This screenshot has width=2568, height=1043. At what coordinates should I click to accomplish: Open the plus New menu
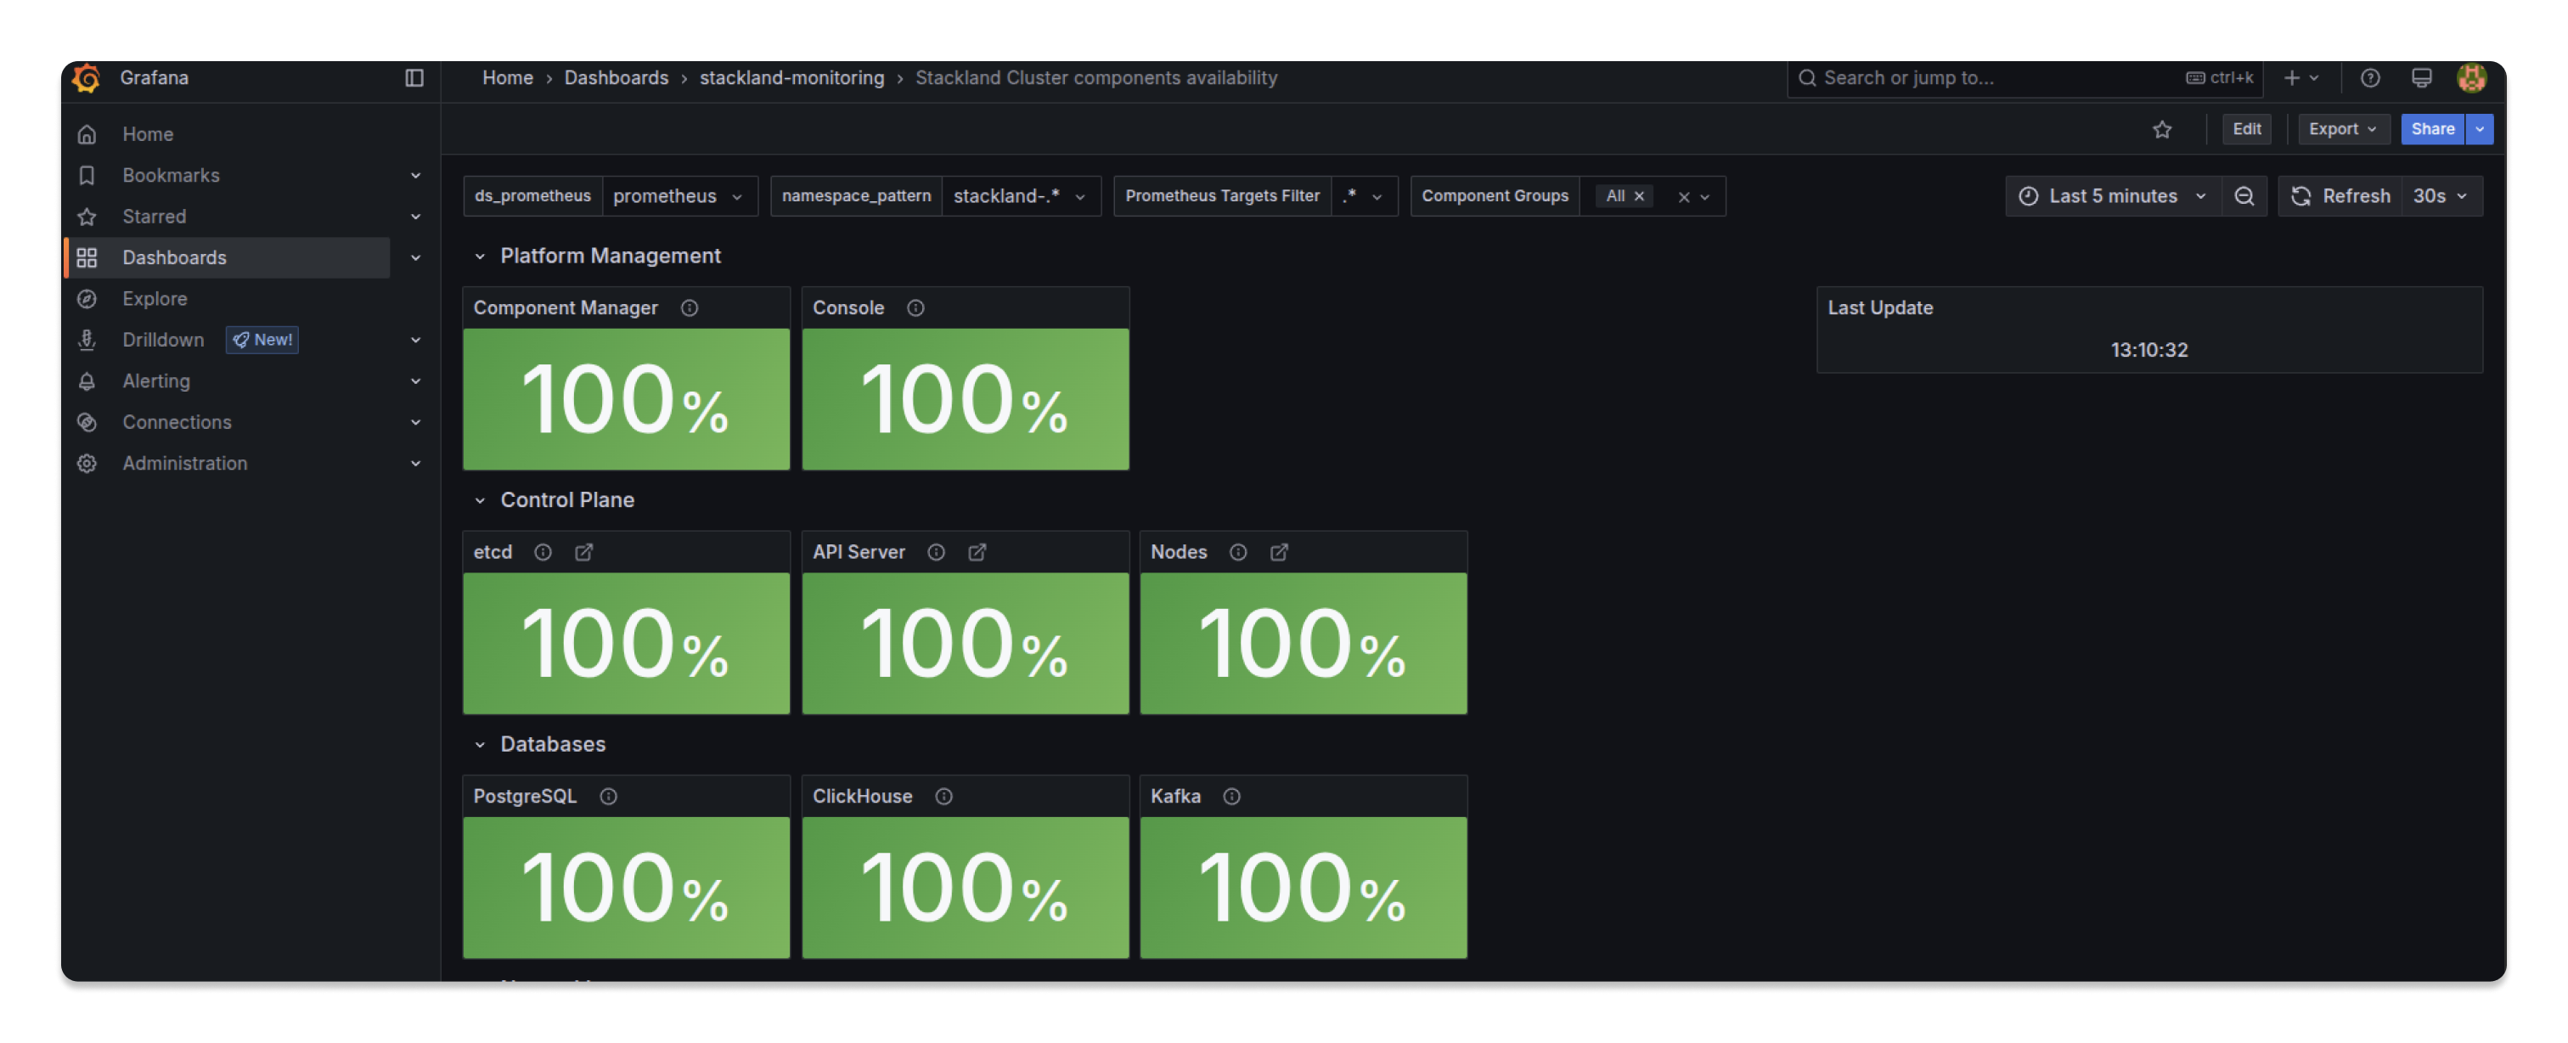2300,78
